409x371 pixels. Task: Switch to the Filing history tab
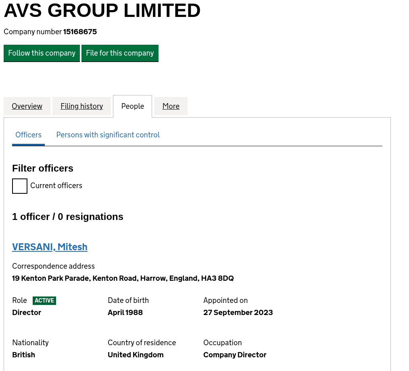tap(81, 106)
